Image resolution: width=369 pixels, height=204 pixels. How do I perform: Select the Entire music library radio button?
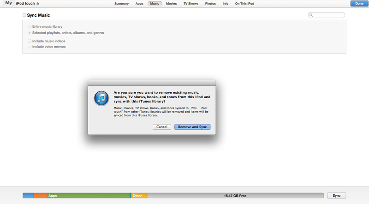(30, 26)
